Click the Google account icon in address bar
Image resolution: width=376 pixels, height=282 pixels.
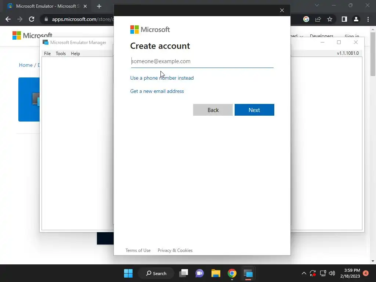[x=306, y=19]
